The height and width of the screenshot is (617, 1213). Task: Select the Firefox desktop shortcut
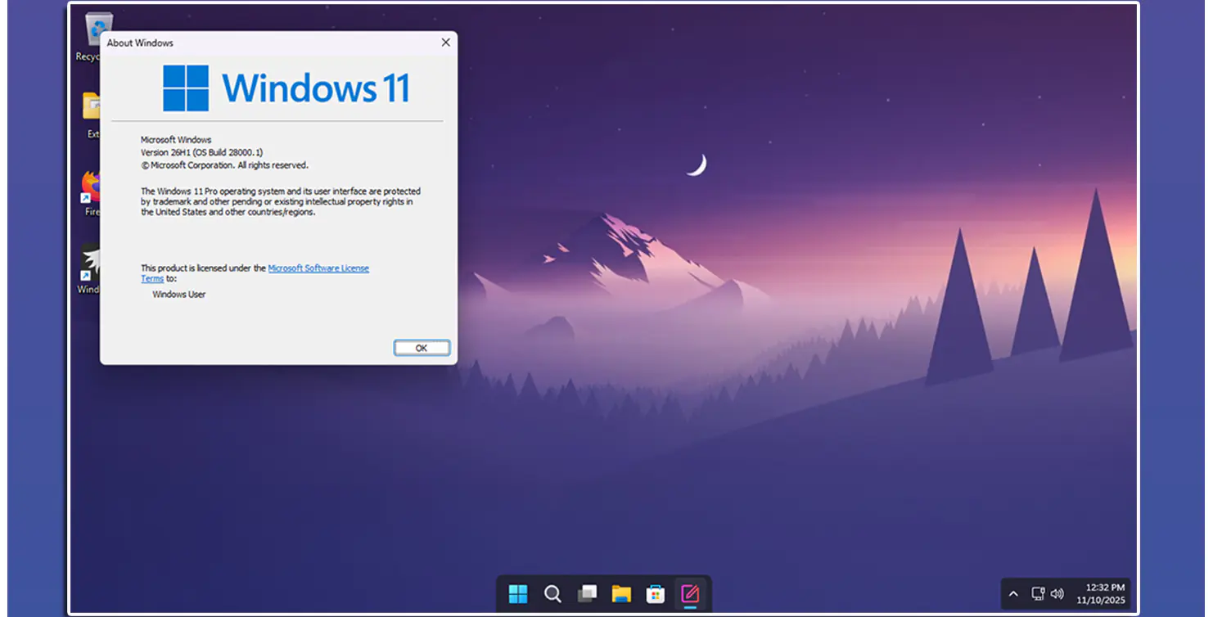coord(91,194)
